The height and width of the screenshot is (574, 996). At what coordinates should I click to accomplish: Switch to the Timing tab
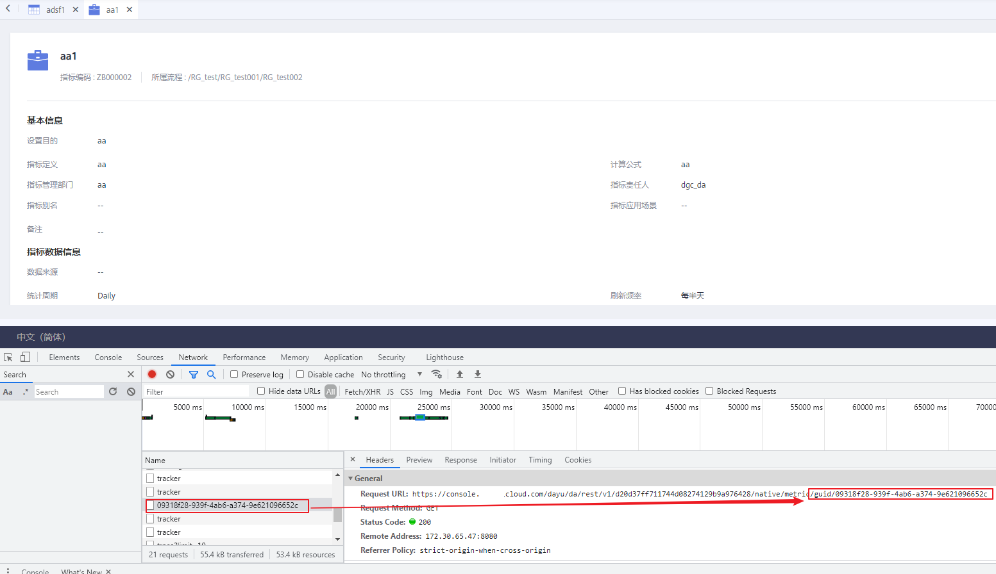[540, 460]
